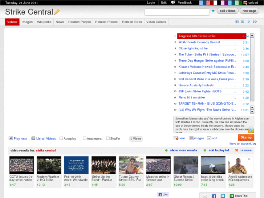Click the green plus beside show more results

[166, 150]
